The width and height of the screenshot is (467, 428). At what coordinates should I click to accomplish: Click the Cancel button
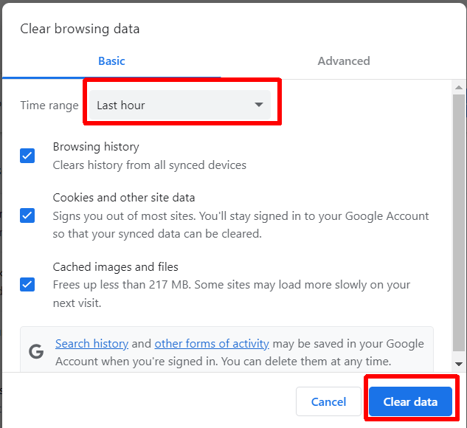click(x=328, y=401)
